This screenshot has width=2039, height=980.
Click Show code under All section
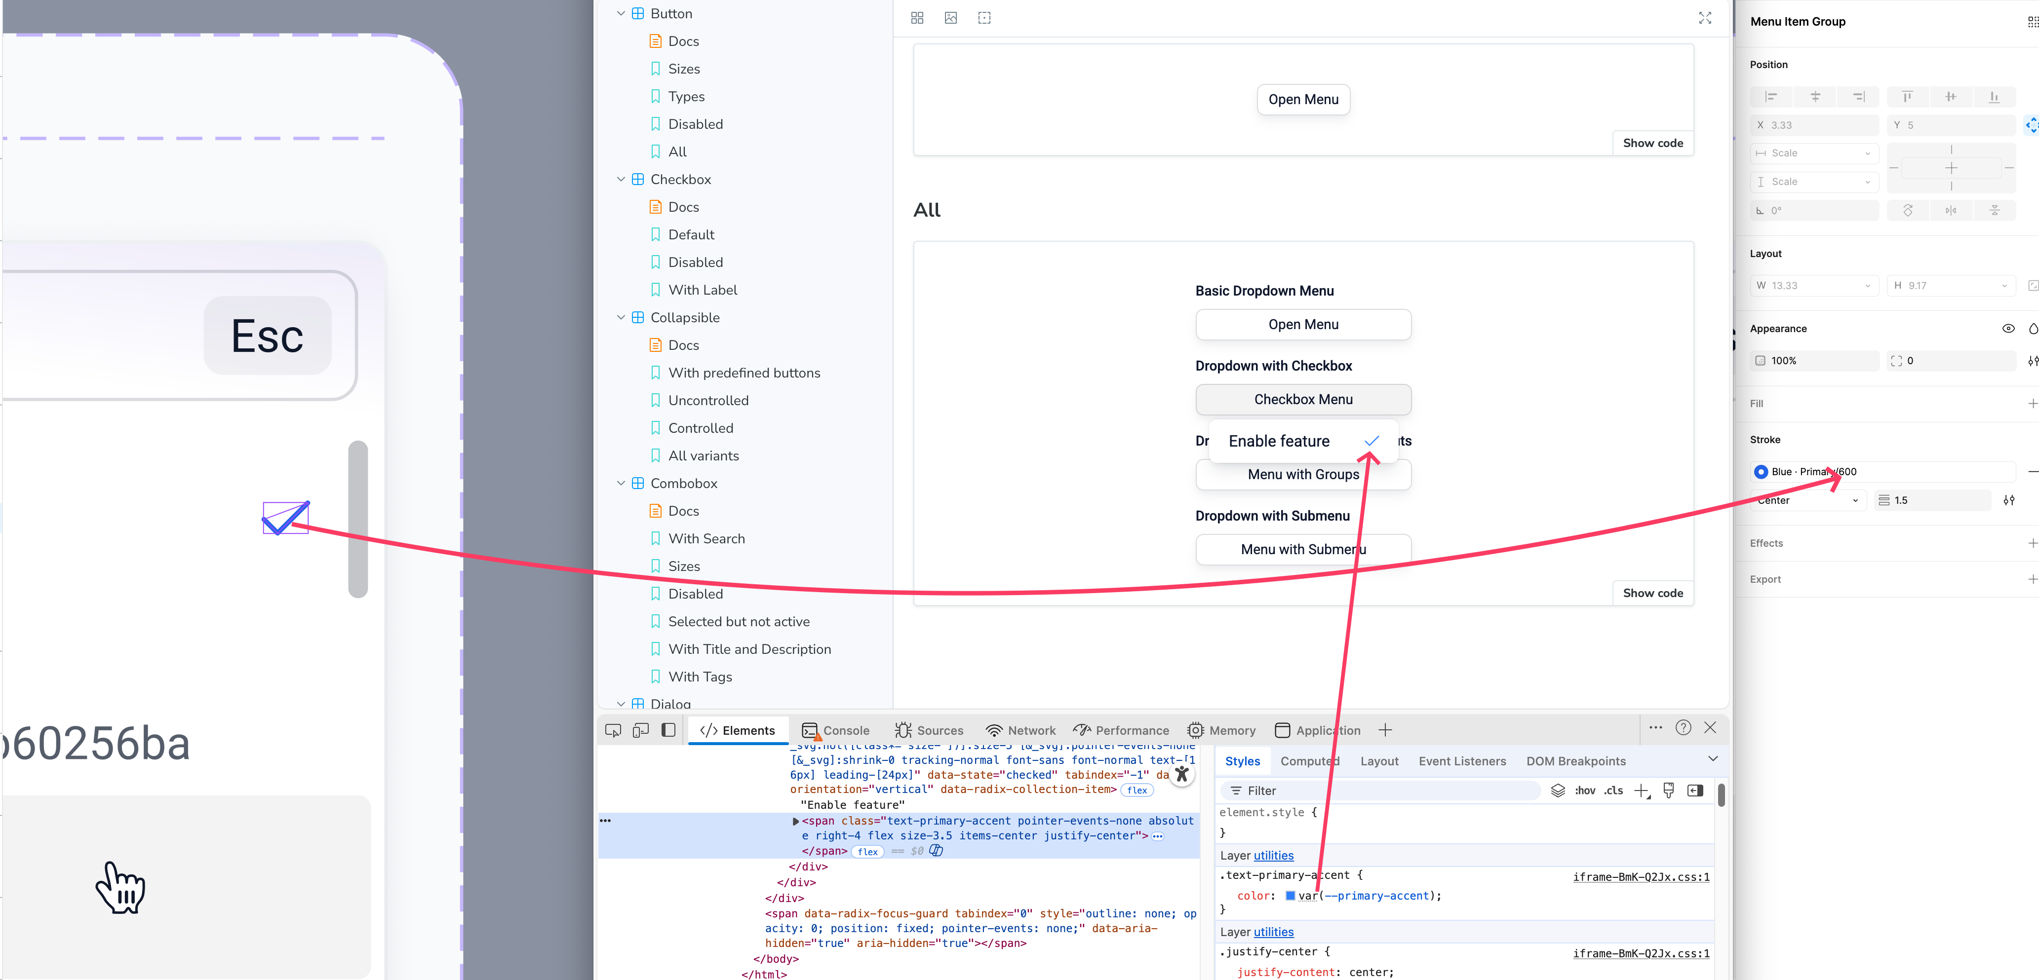click(x=1653, y=593)
